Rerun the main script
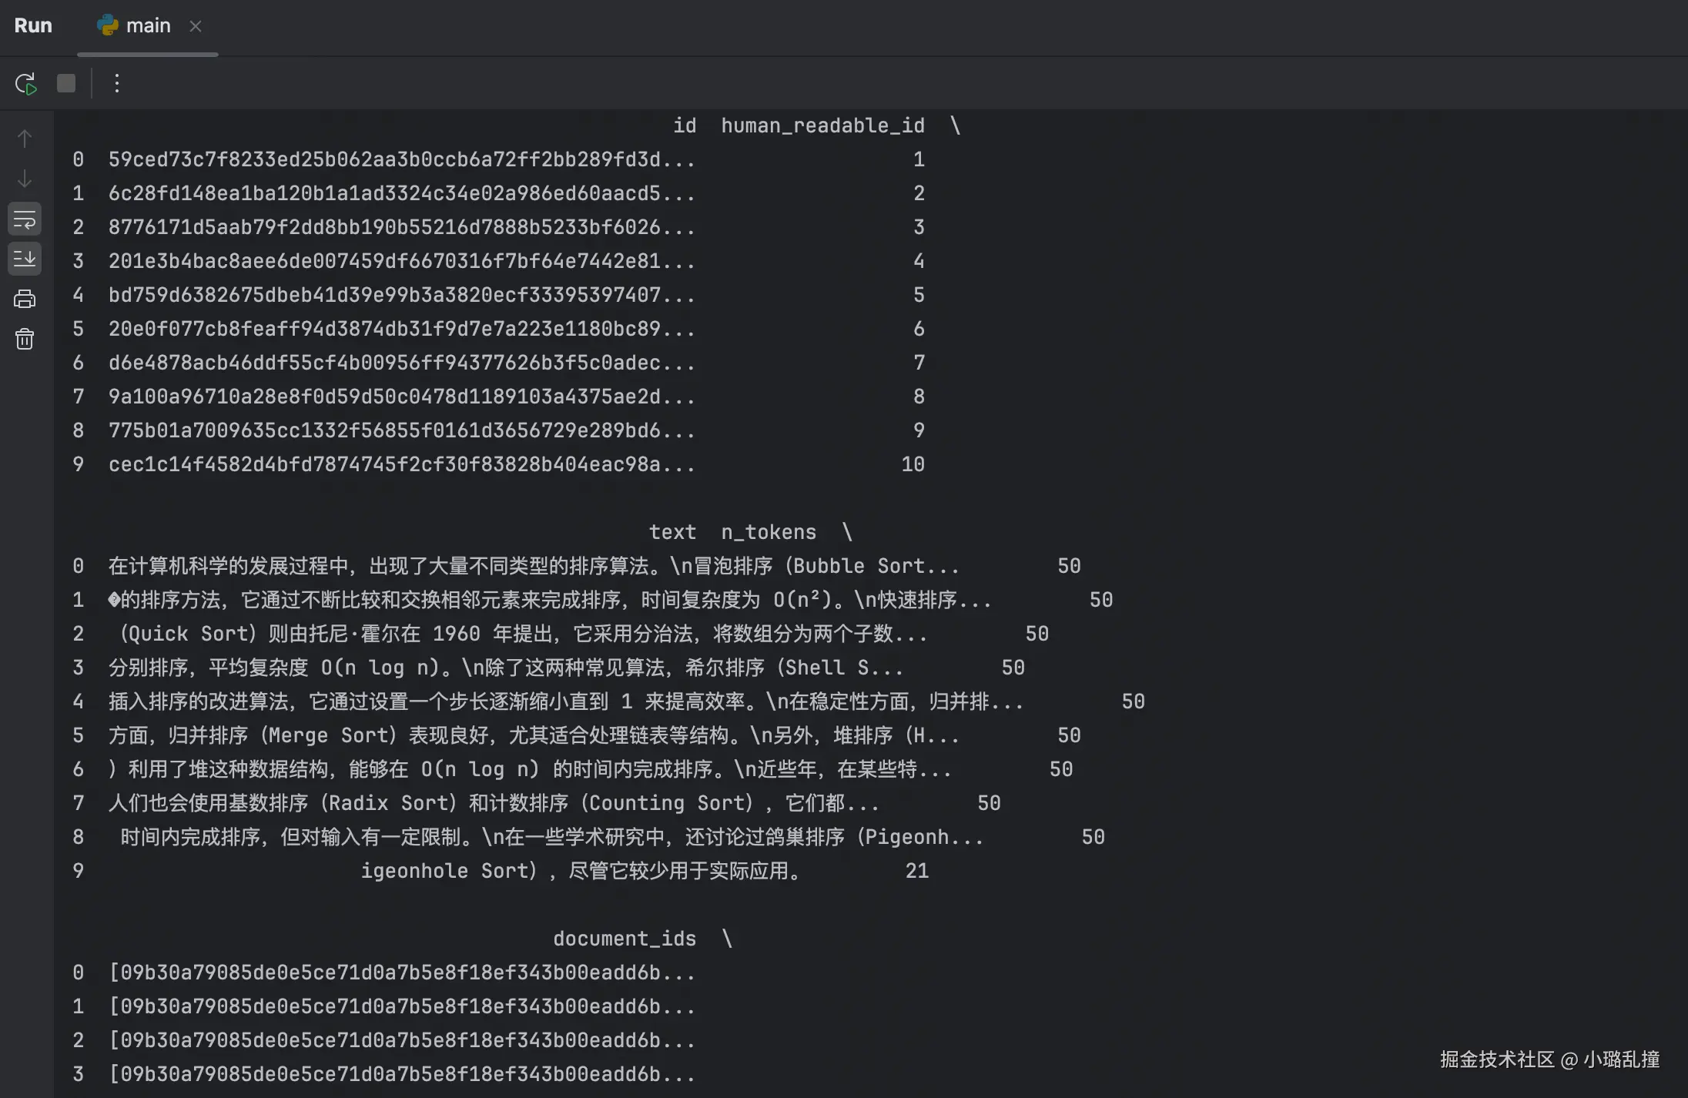 pos(25,83)
